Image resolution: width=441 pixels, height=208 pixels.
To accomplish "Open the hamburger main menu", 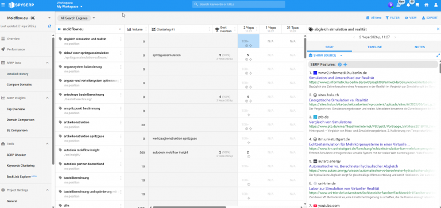I will pyautogui.click(x=3, y=5).
